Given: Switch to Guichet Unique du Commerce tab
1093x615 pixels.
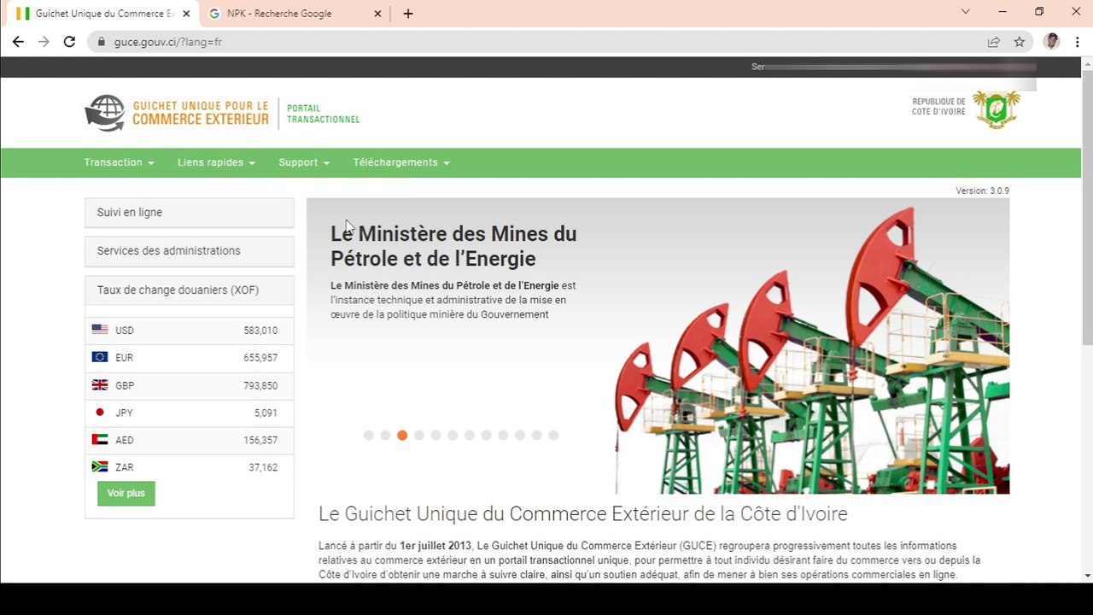Looking at the screenshot, I should click(101, 14).
